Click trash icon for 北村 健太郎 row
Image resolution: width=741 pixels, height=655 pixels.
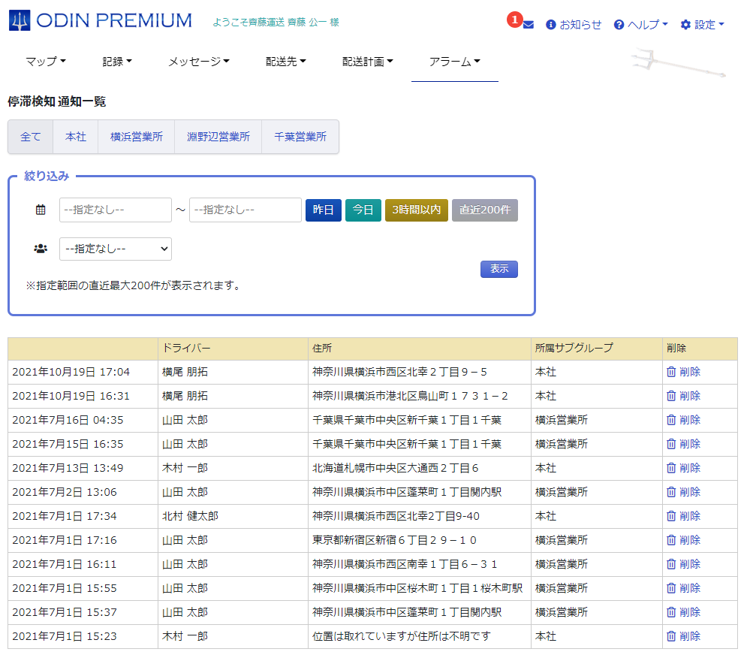[x=671, y=516]
